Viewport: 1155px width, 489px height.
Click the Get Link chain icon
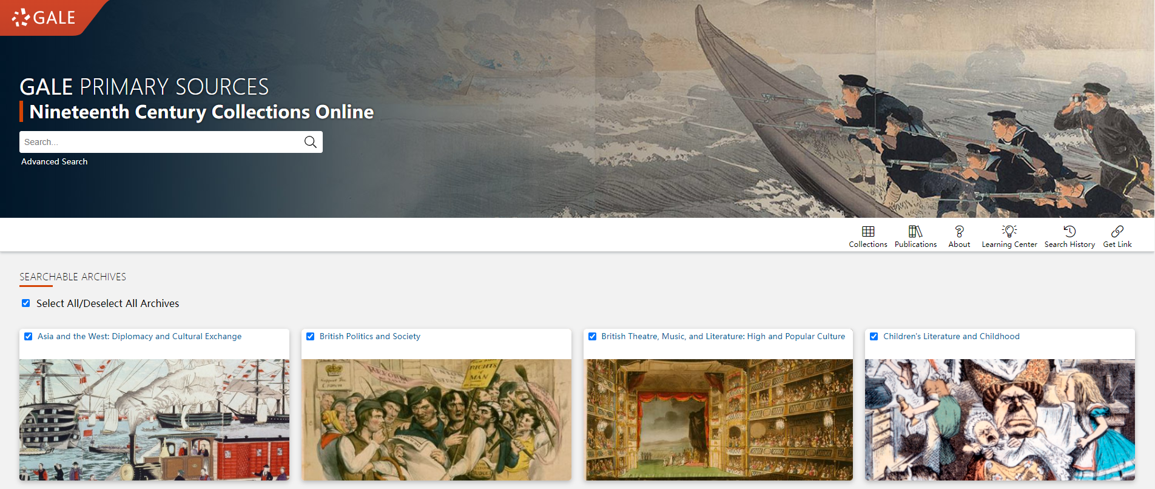click(1117, 231)
